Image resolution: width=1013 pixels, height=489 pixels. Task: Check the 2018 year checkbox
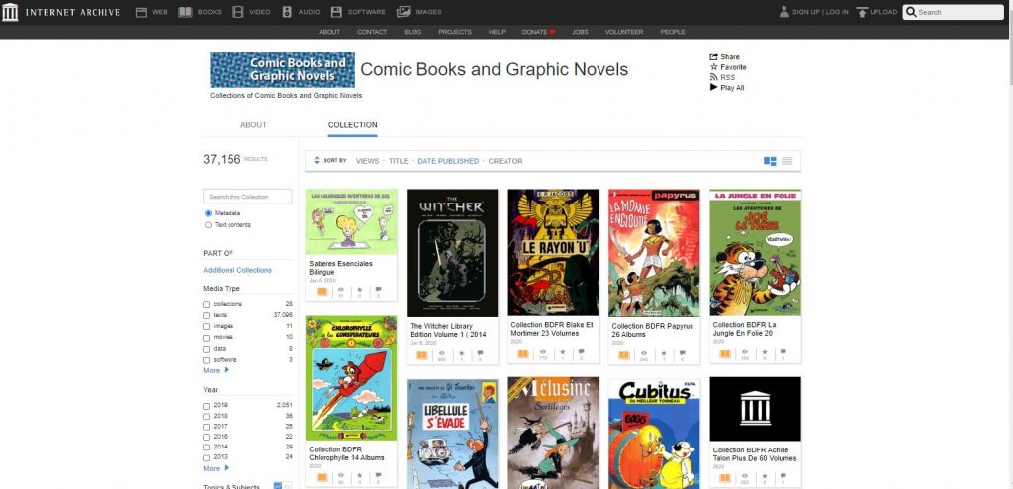click(206, 416)
